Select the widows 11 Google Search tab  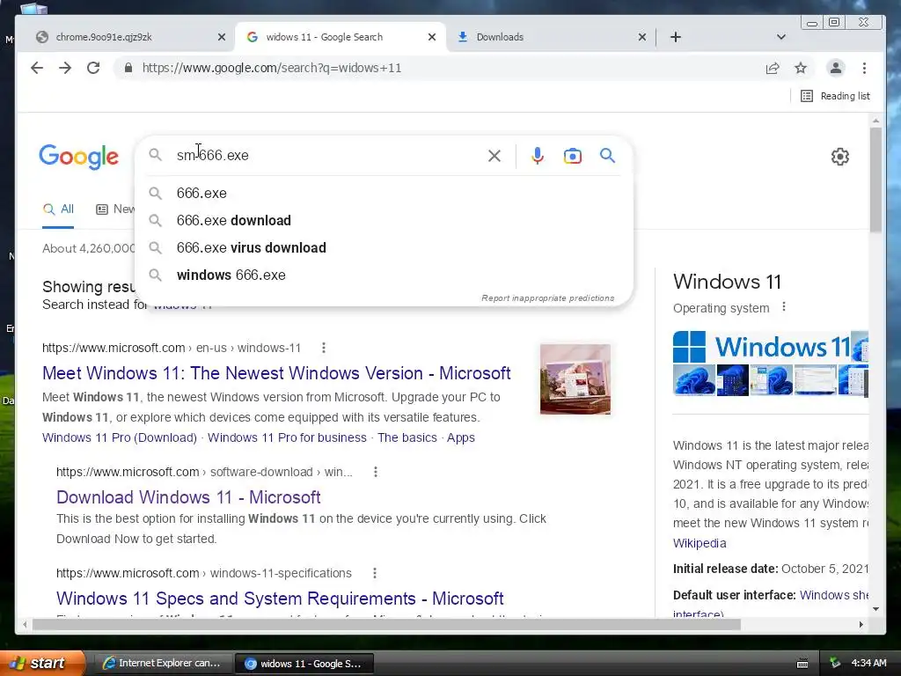(341, 37)
